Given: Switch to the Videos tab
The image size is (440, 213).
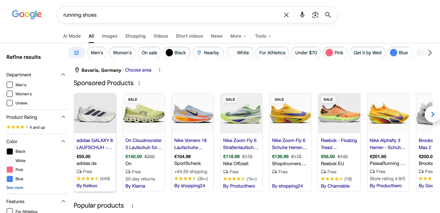Looking at the screenshot, I should [161, 36].
